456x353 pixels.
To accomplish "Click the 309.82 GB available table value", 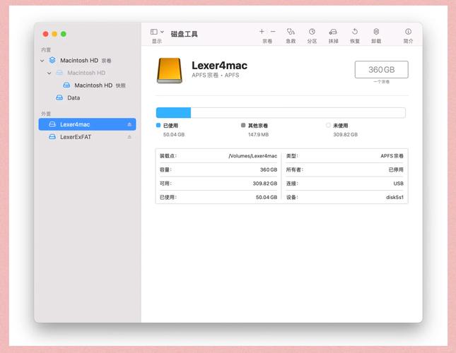I will point(265,184).
